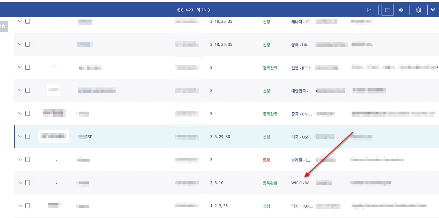The width and height of the screenshot is (439, 218).
Task: Select the 대한민국 row checkbox
Action: 27,90
